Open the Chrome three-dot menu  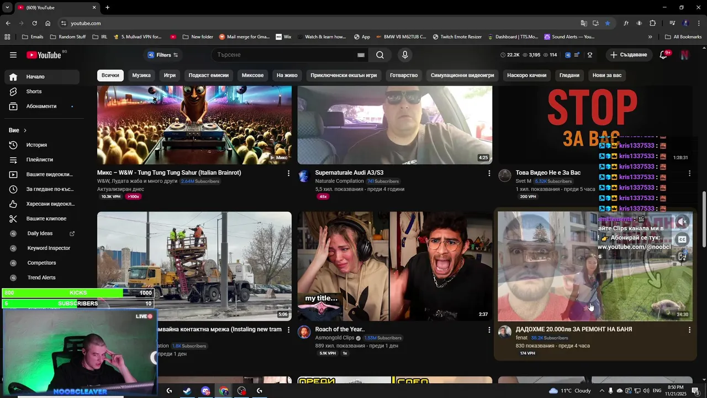(x=699, y=23)
